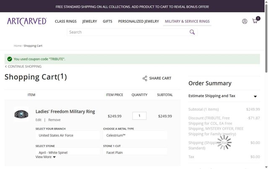
Task: Open Military & Service Rings menu
Action: pos(187,21)
